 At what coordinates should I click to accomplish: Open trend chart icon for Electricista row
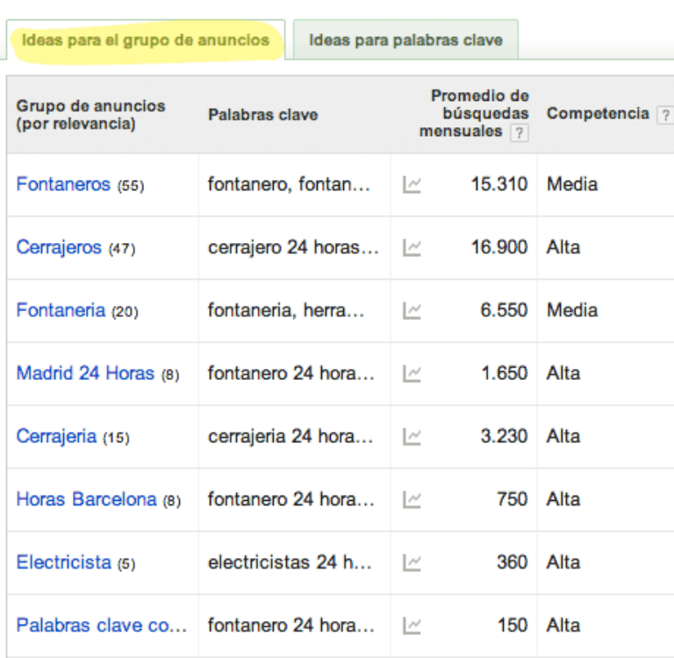pos(412,562)
